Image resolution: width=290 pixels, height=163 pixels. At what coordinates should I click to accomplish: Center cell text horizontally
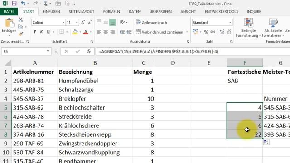pyautogui.click(x=106, y=32)
